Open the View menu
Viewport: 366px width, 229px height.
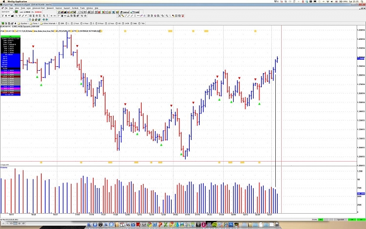(x=17, y=8)
